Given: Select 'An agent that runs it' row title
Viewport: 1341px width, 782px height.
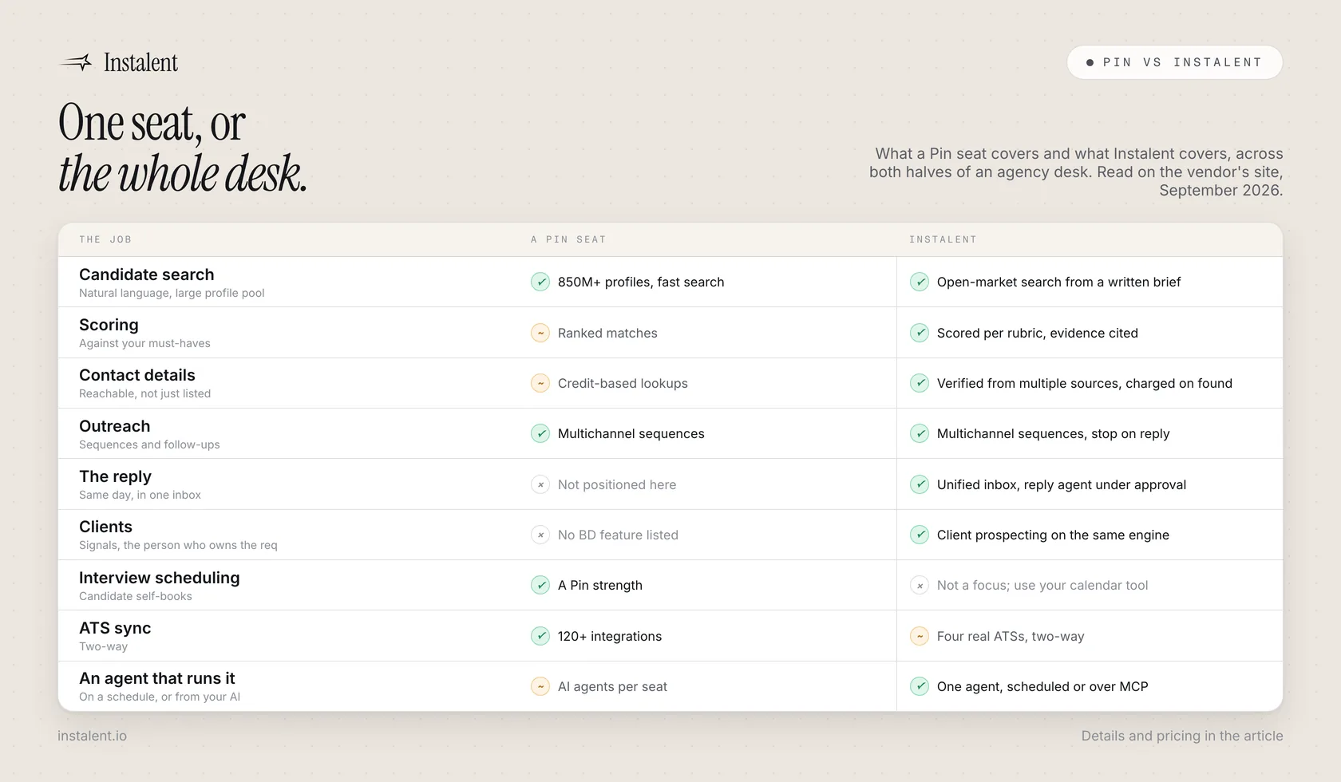Looking at the screenshot, I should coord(156,678).
